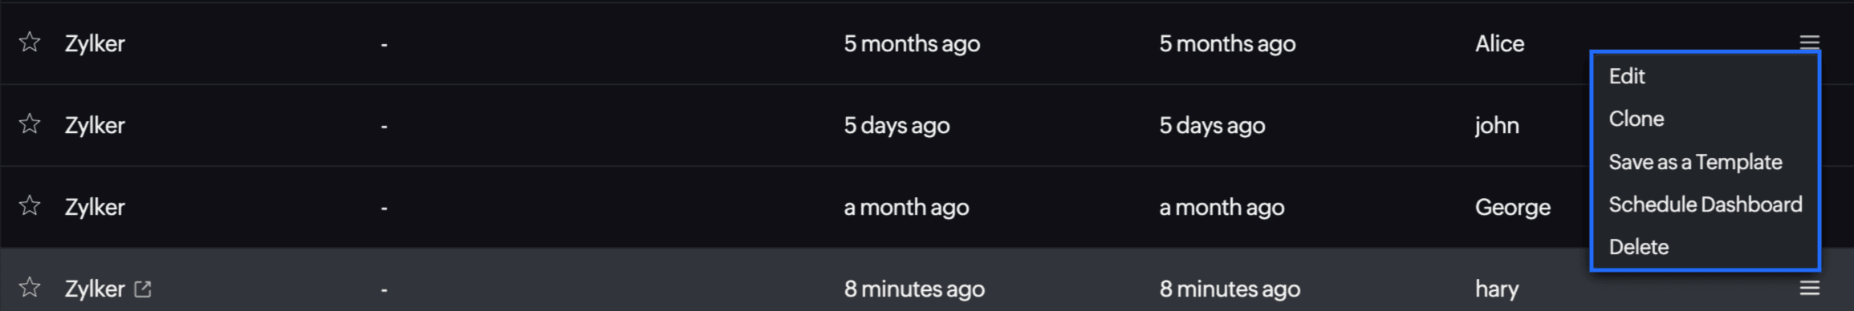This screenshot has width=1854, height=311.
Task: Open the hamburger menu on Alice's row
Action: point(1809,42)
